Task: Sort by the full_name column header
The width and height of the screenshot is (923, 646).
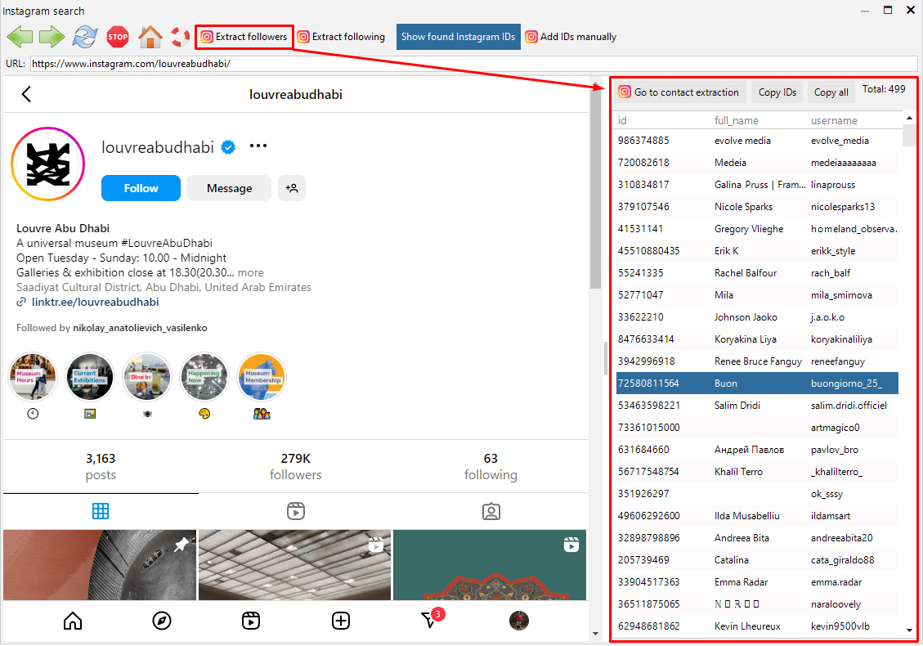Action: pos(736,121)
